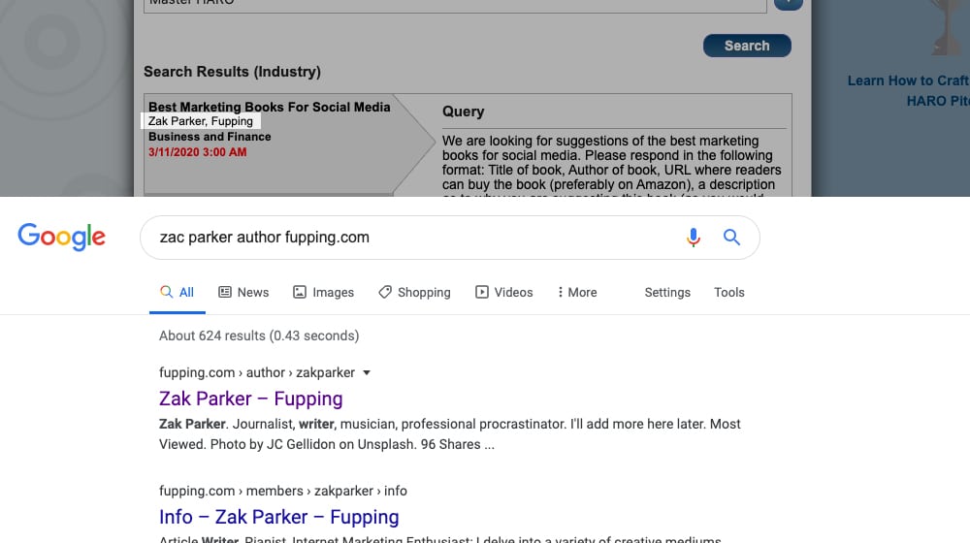Click the News tab newspaper icon
The image size is (970, 543).
coord(225,292)
